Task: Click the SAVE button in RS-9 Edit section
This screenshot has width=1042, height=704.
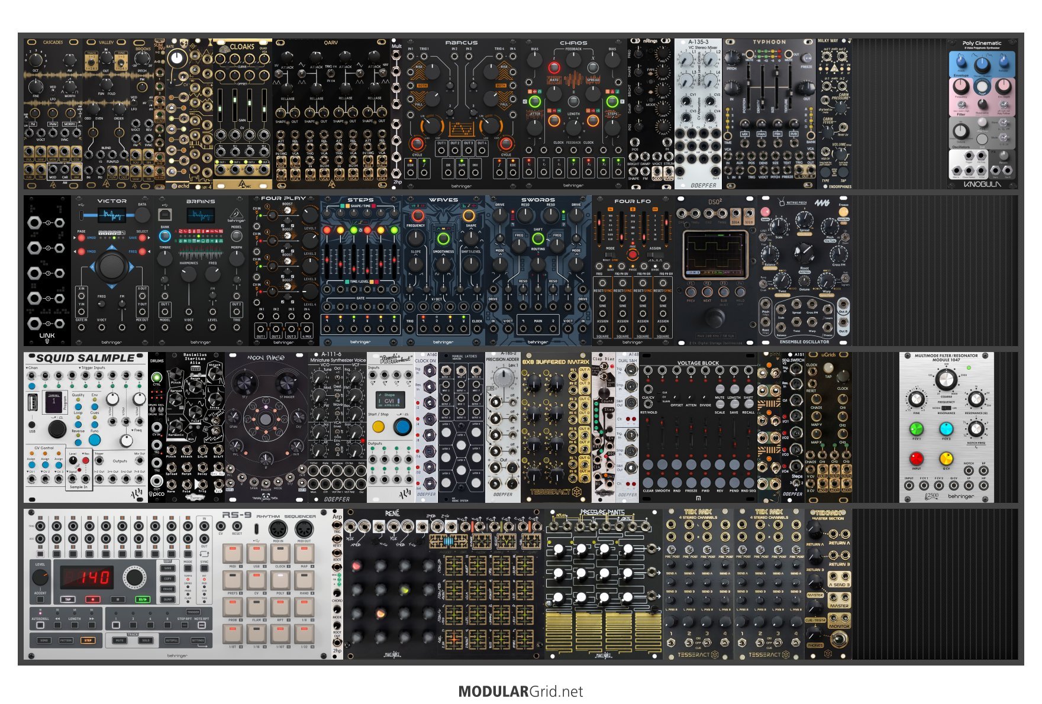Action: tap(168, 569)
